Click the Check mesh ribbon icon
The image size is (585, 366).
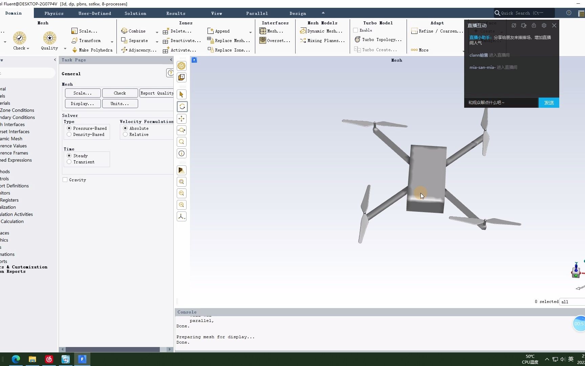pos(20,38)
